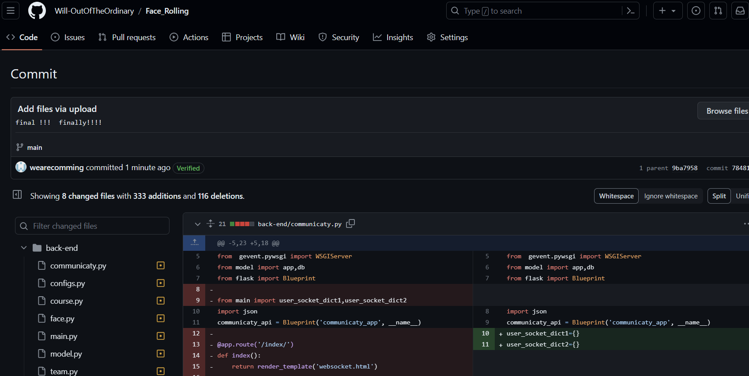Select the Whitespace option
749x376 pixels.
click(x=616, y=196)
